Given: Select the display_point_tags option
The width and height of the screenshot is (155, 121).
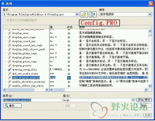Looking at the screenshot, I should 24,62.
